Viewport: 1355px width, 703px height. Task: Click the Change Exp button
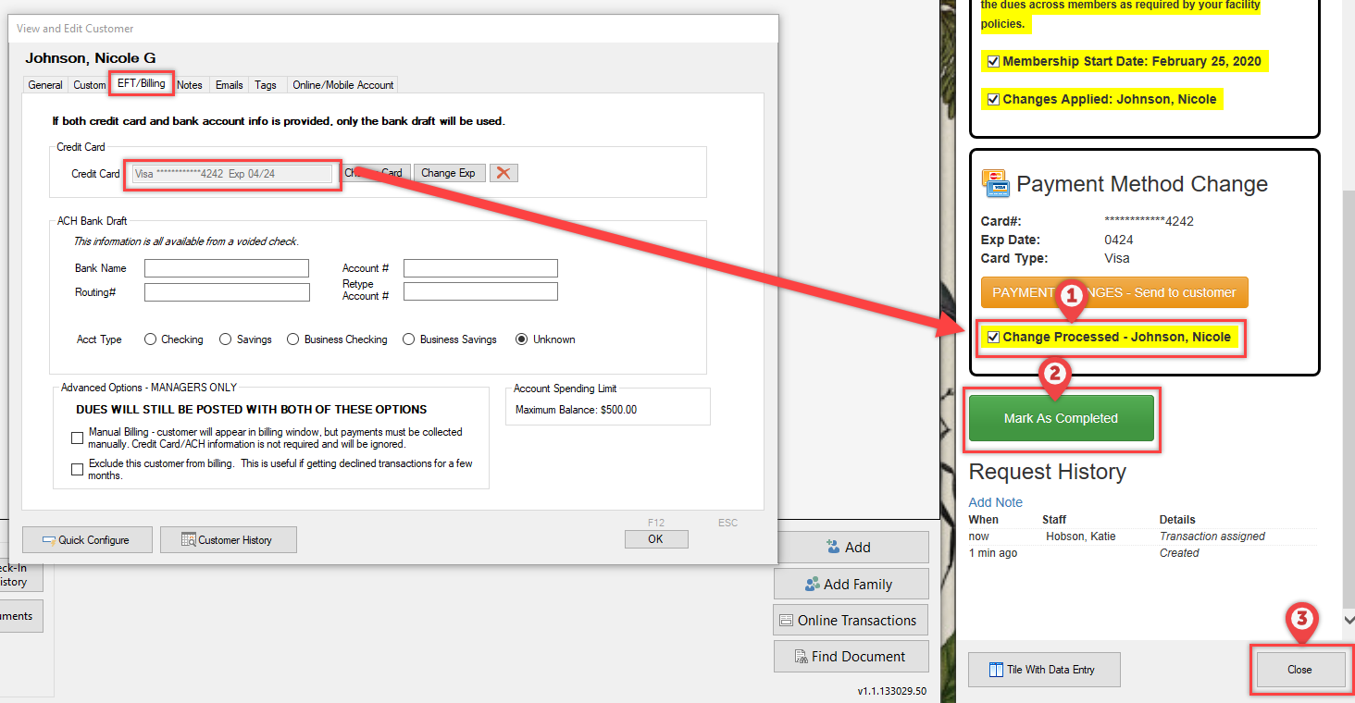tap(449, 173)
